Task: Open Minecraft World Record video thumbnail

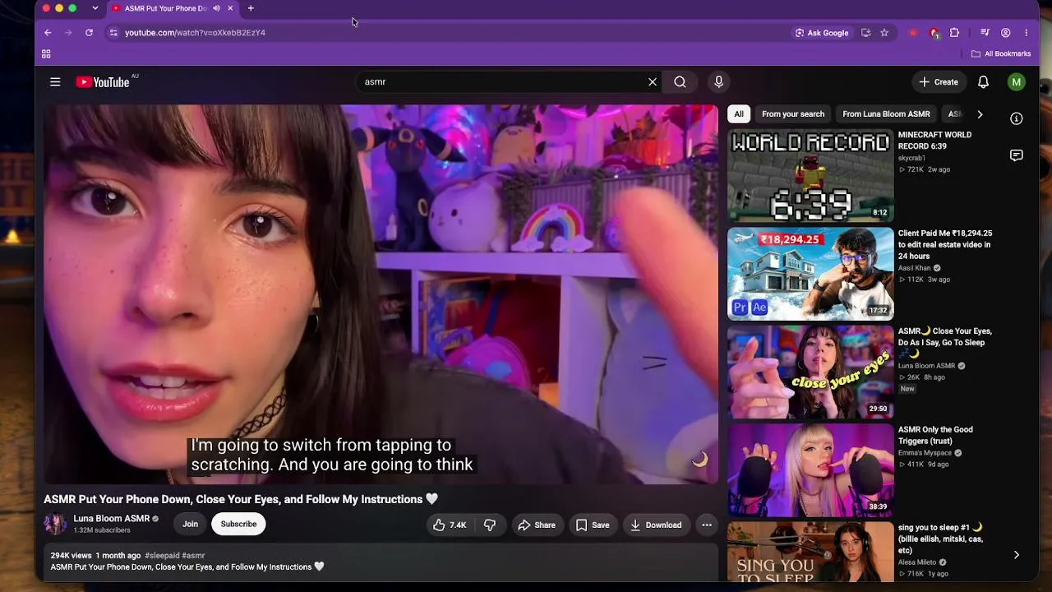Action: tap(810, 176)
